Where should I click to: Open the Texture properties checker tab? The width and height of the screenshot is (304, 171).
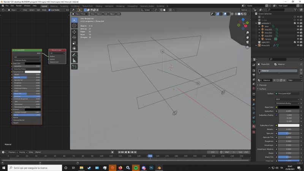254,132
